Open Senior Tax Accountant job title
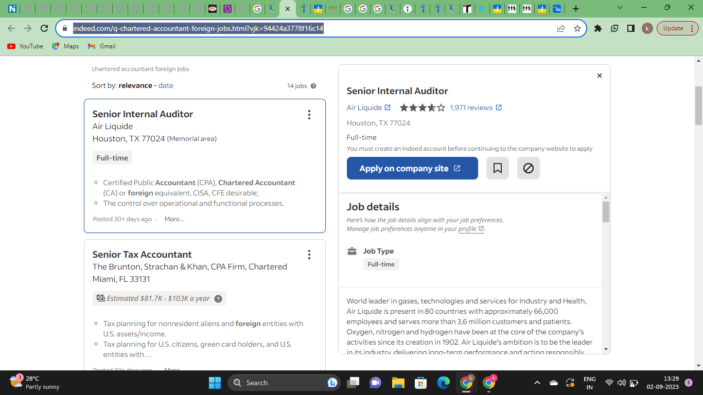 [x=142, y=255]
